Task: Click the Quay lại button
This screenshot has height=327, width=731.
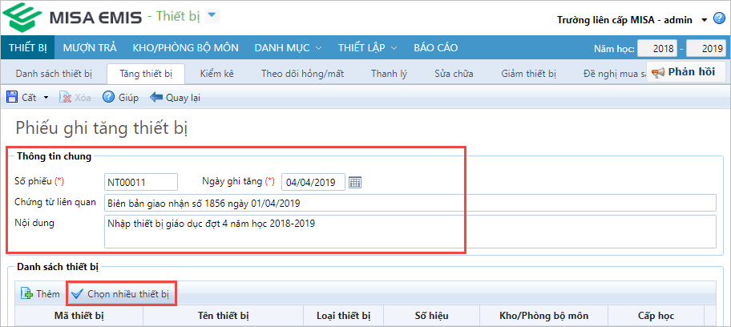Action: pyautogui.click(x=175, y=98)
